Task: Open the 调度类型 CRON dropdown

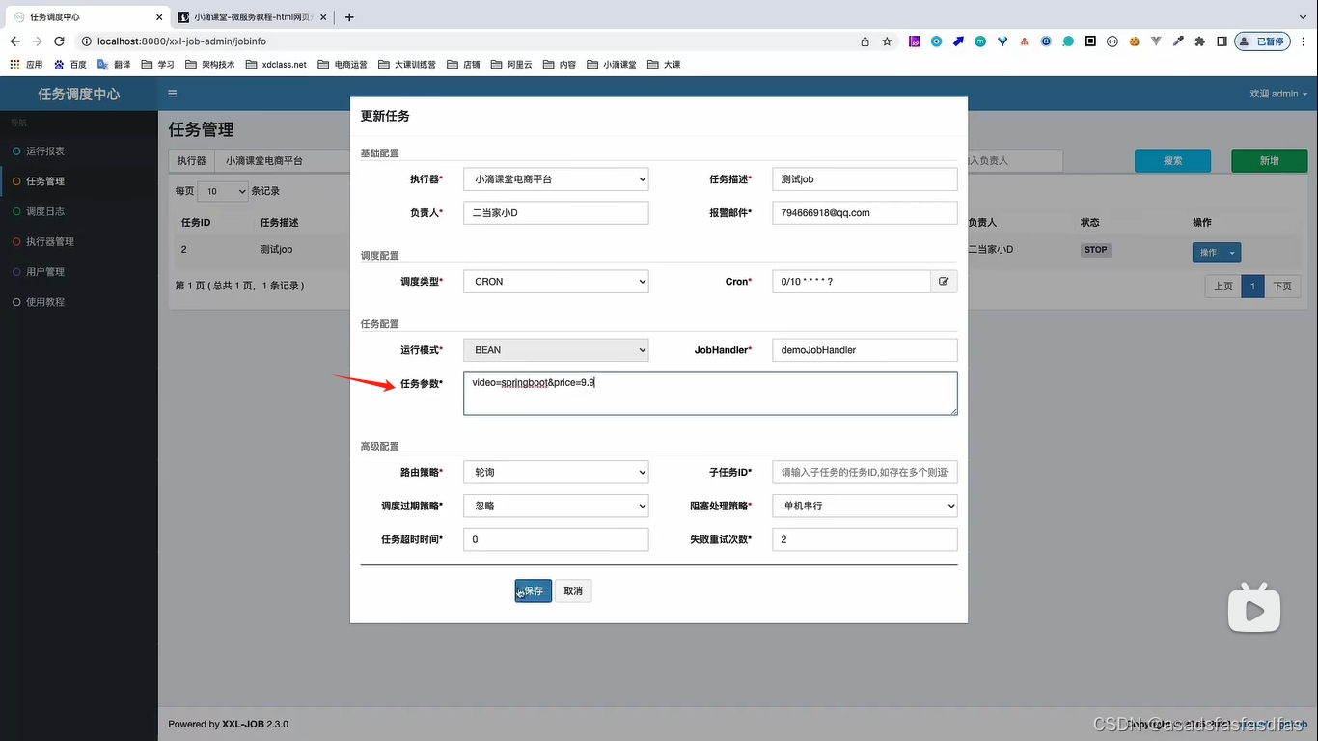Action: pyautogui.click(x=556, y=282)
